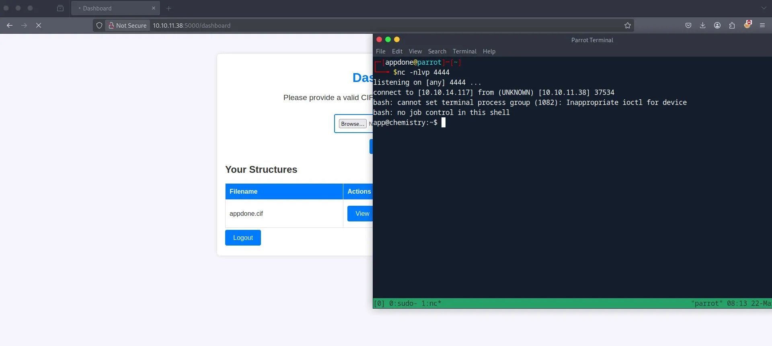Open a new tab with plus button

[x=169, y=8]
